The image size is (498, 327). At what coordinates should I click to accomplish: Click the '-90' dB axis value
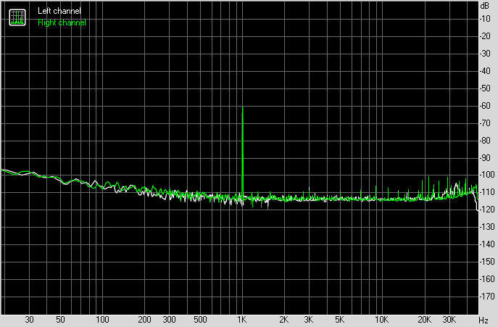pos(485,158)
